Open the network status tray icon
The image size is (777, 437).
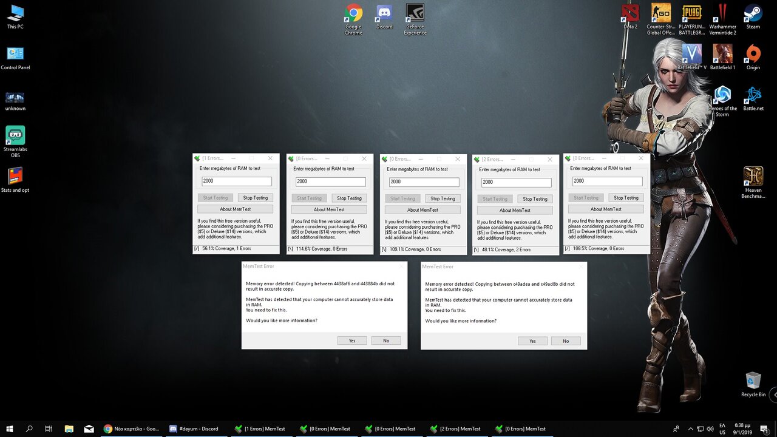point(701,429)
